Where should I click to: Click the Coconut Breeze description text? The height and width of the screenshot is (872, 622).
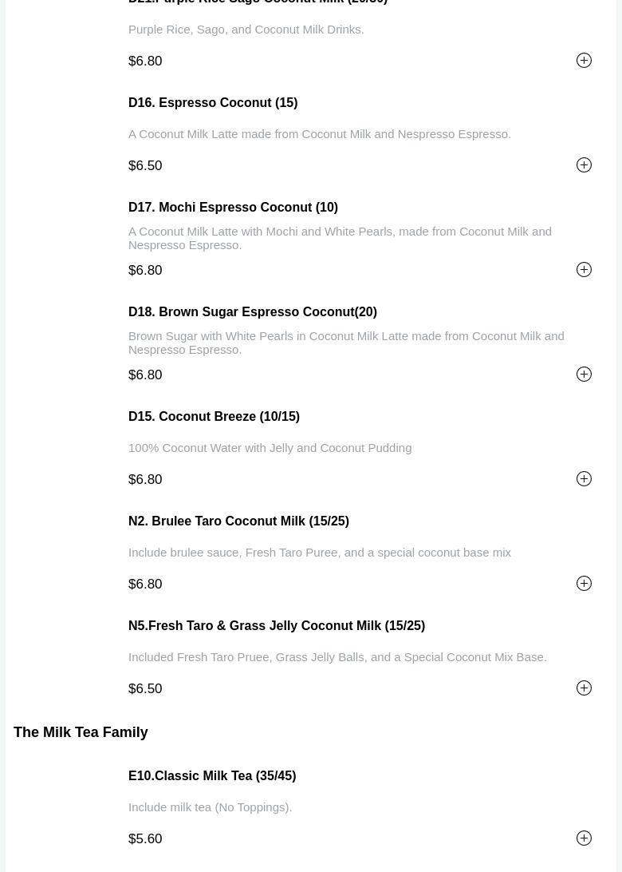(270, 448)
